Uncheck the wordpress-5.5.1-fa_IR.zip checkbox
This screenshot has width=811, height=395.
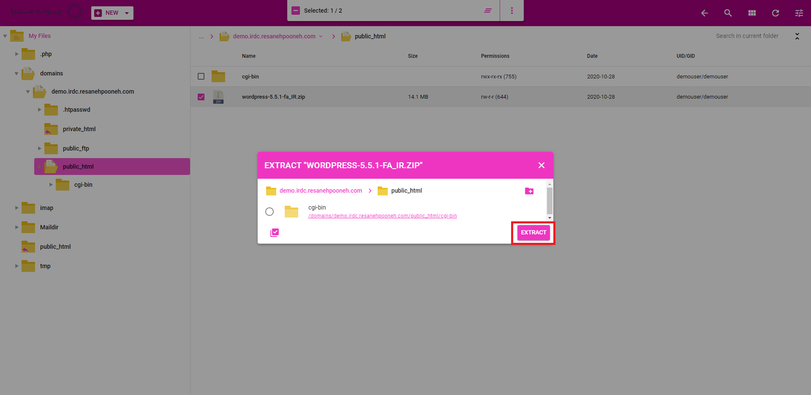click(201, 97)
